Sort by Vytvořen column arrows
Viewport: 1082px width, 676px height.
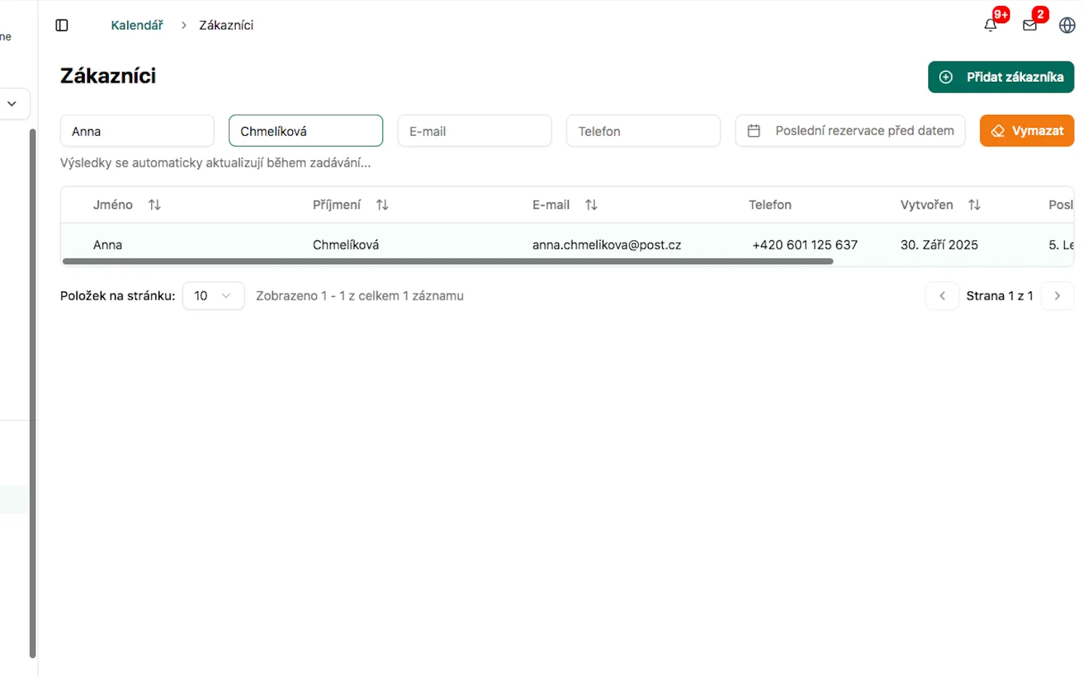tap(975, 205)
